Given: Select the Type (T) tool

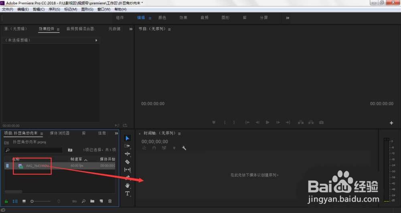Looking at the screenshot, I should pyautogui.click(x=127, y=193).
